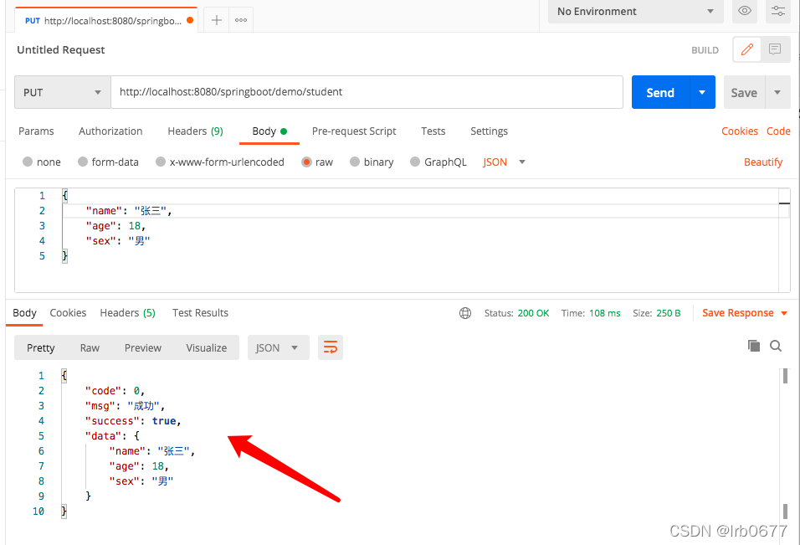Open the Settings tab
This screenshot has height=545, width=800.
(x=489, y=131)
